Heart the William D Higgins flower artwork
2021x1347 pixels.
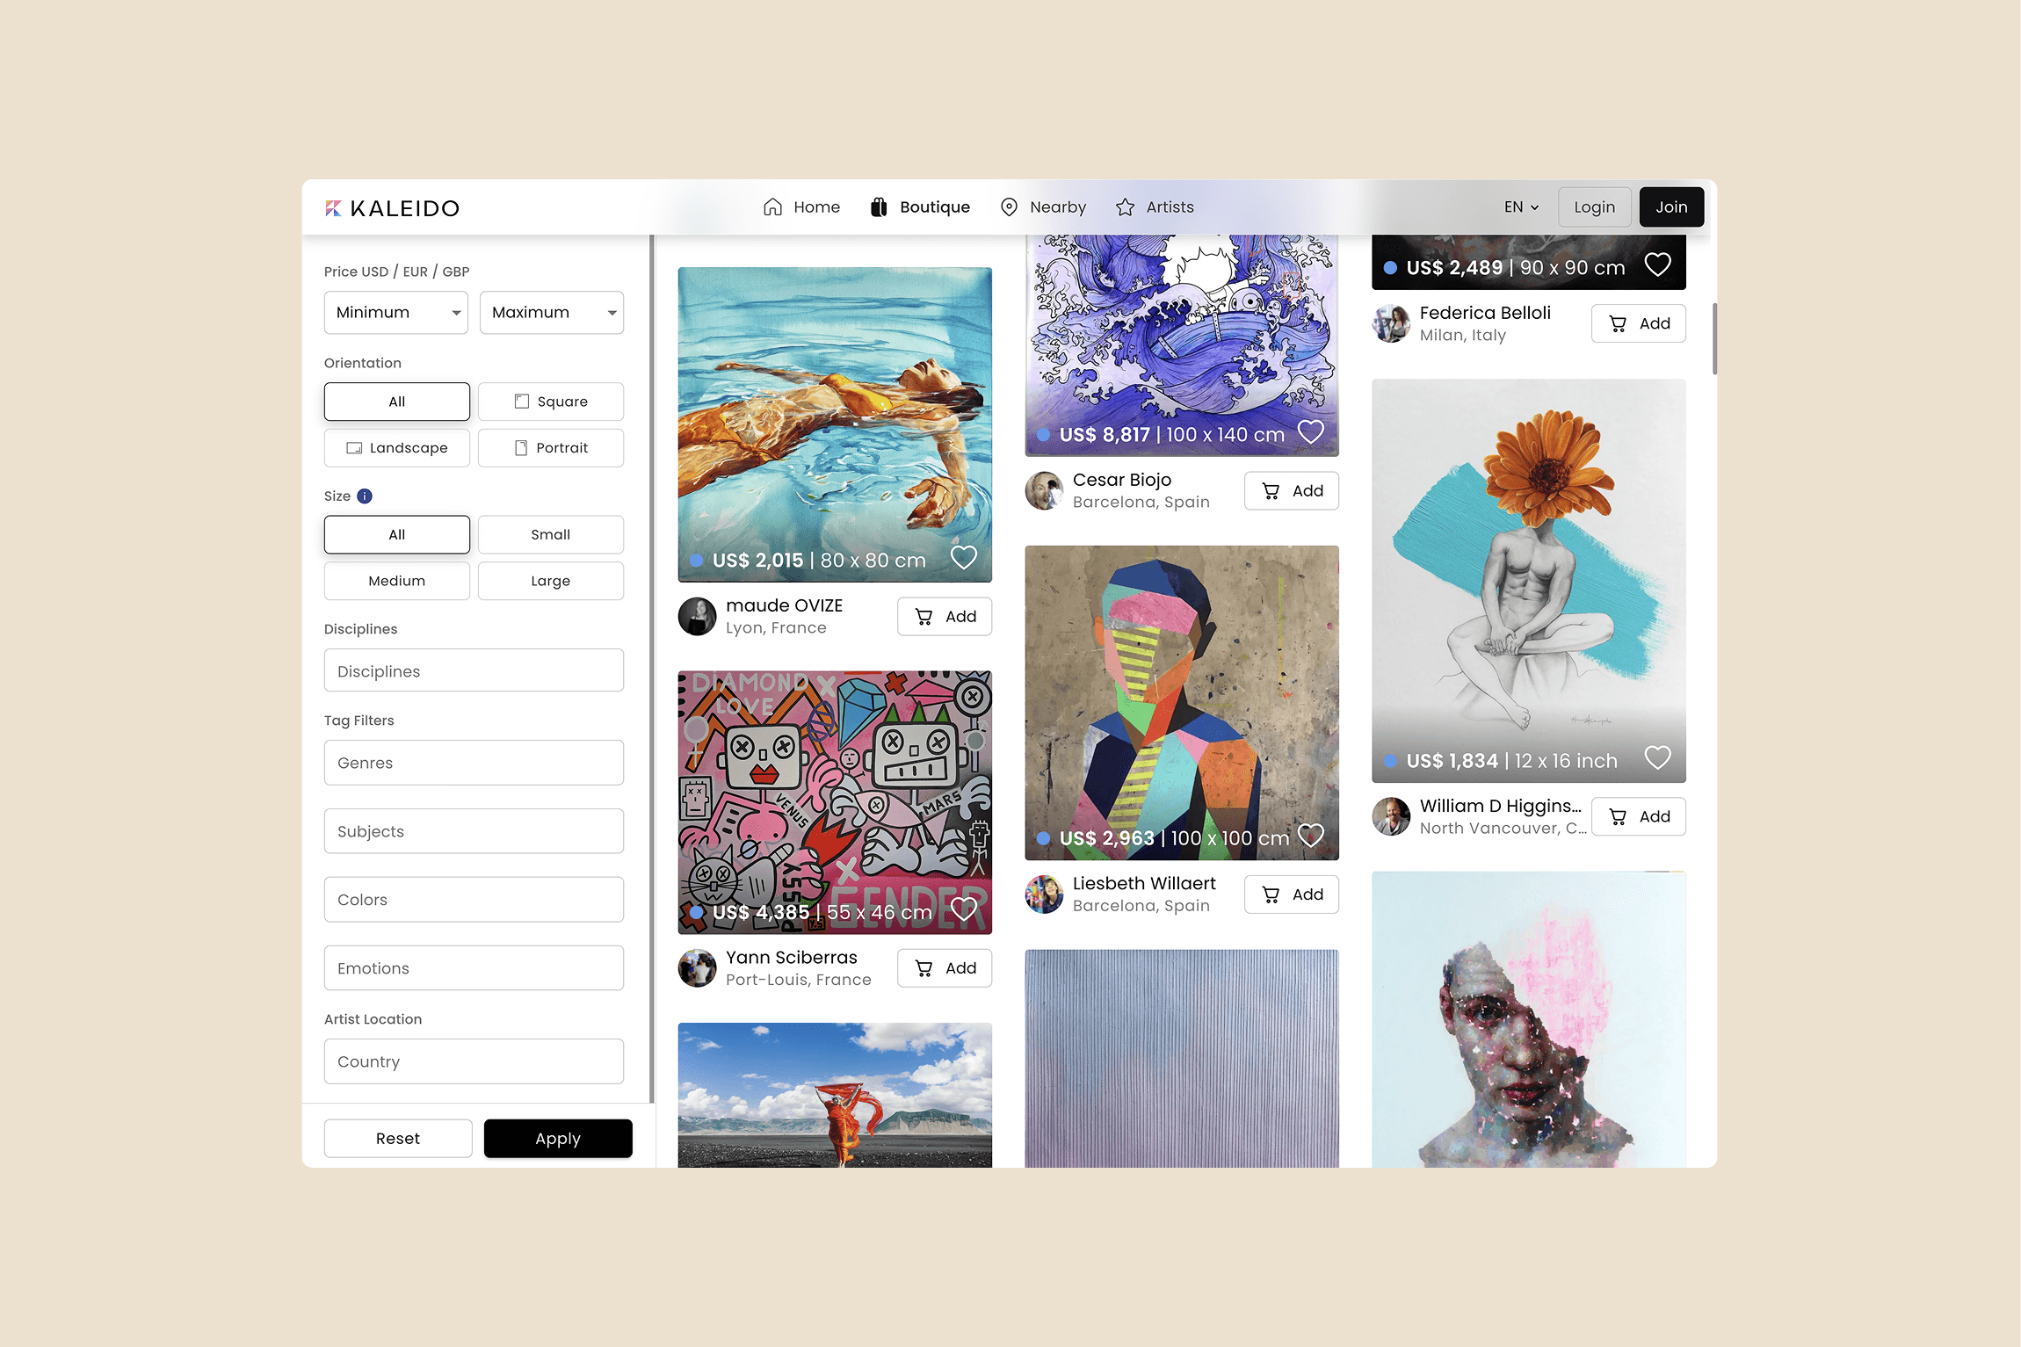click(1658, 757)
